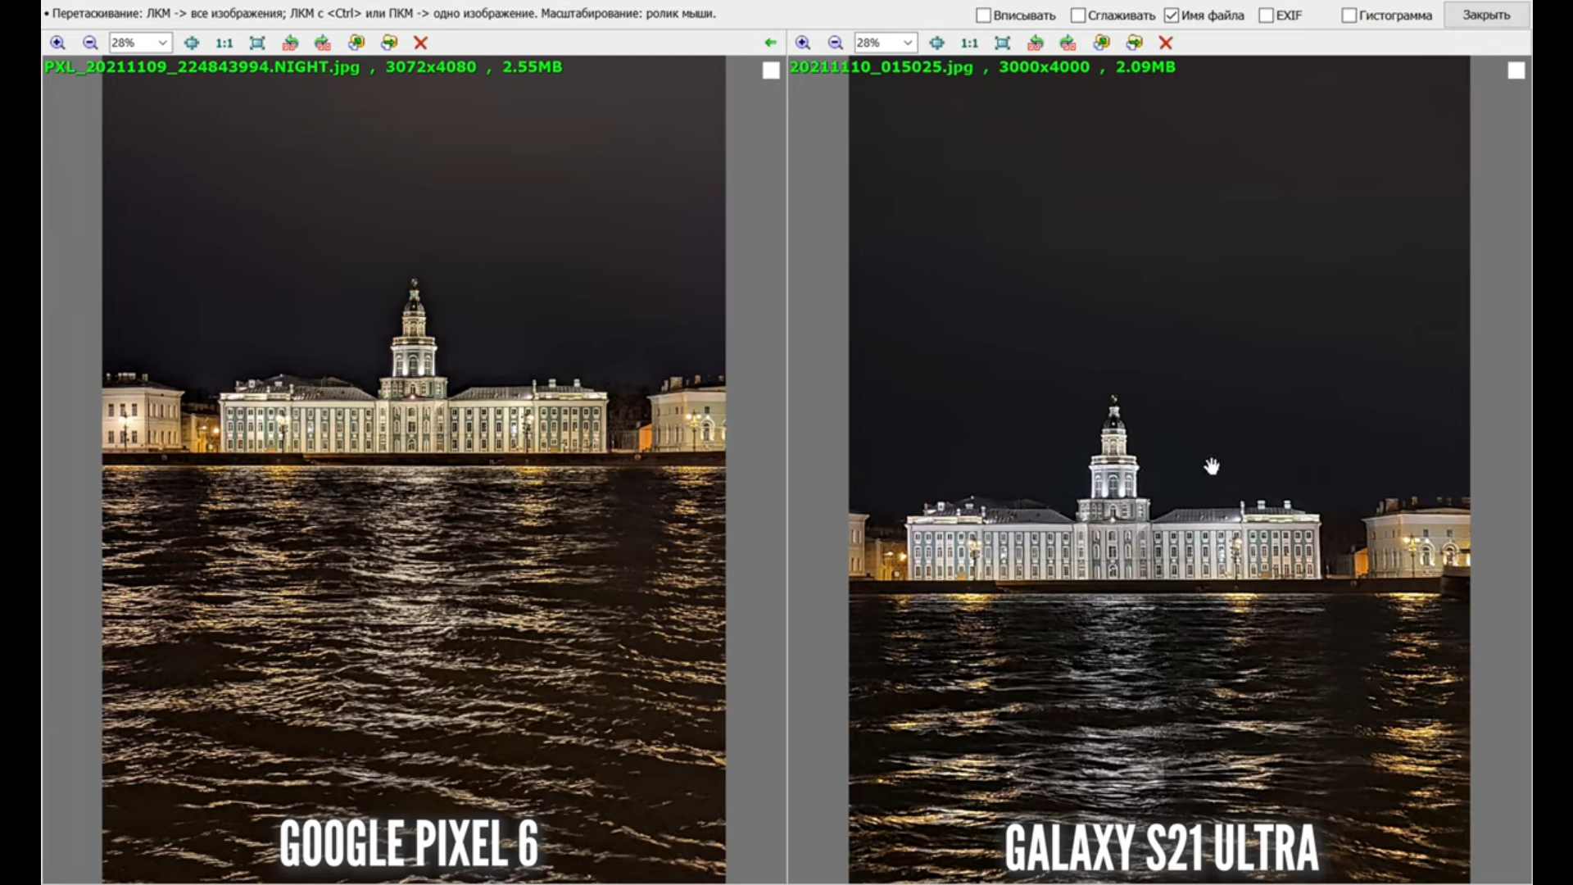Image resolution: width=1573 pixels, height=885 pixels.
Task: Set left pane to 1:1 actual size
Action: [x=224, y=43]
